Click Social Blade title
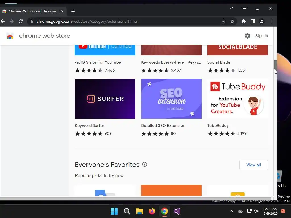This screenshot has width=291, height=218. coord(219,62)
